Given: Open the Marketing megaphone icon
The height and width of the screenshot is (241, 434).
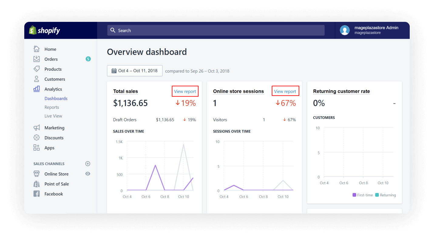Looking at the screenshot, I should pos(36,127).
